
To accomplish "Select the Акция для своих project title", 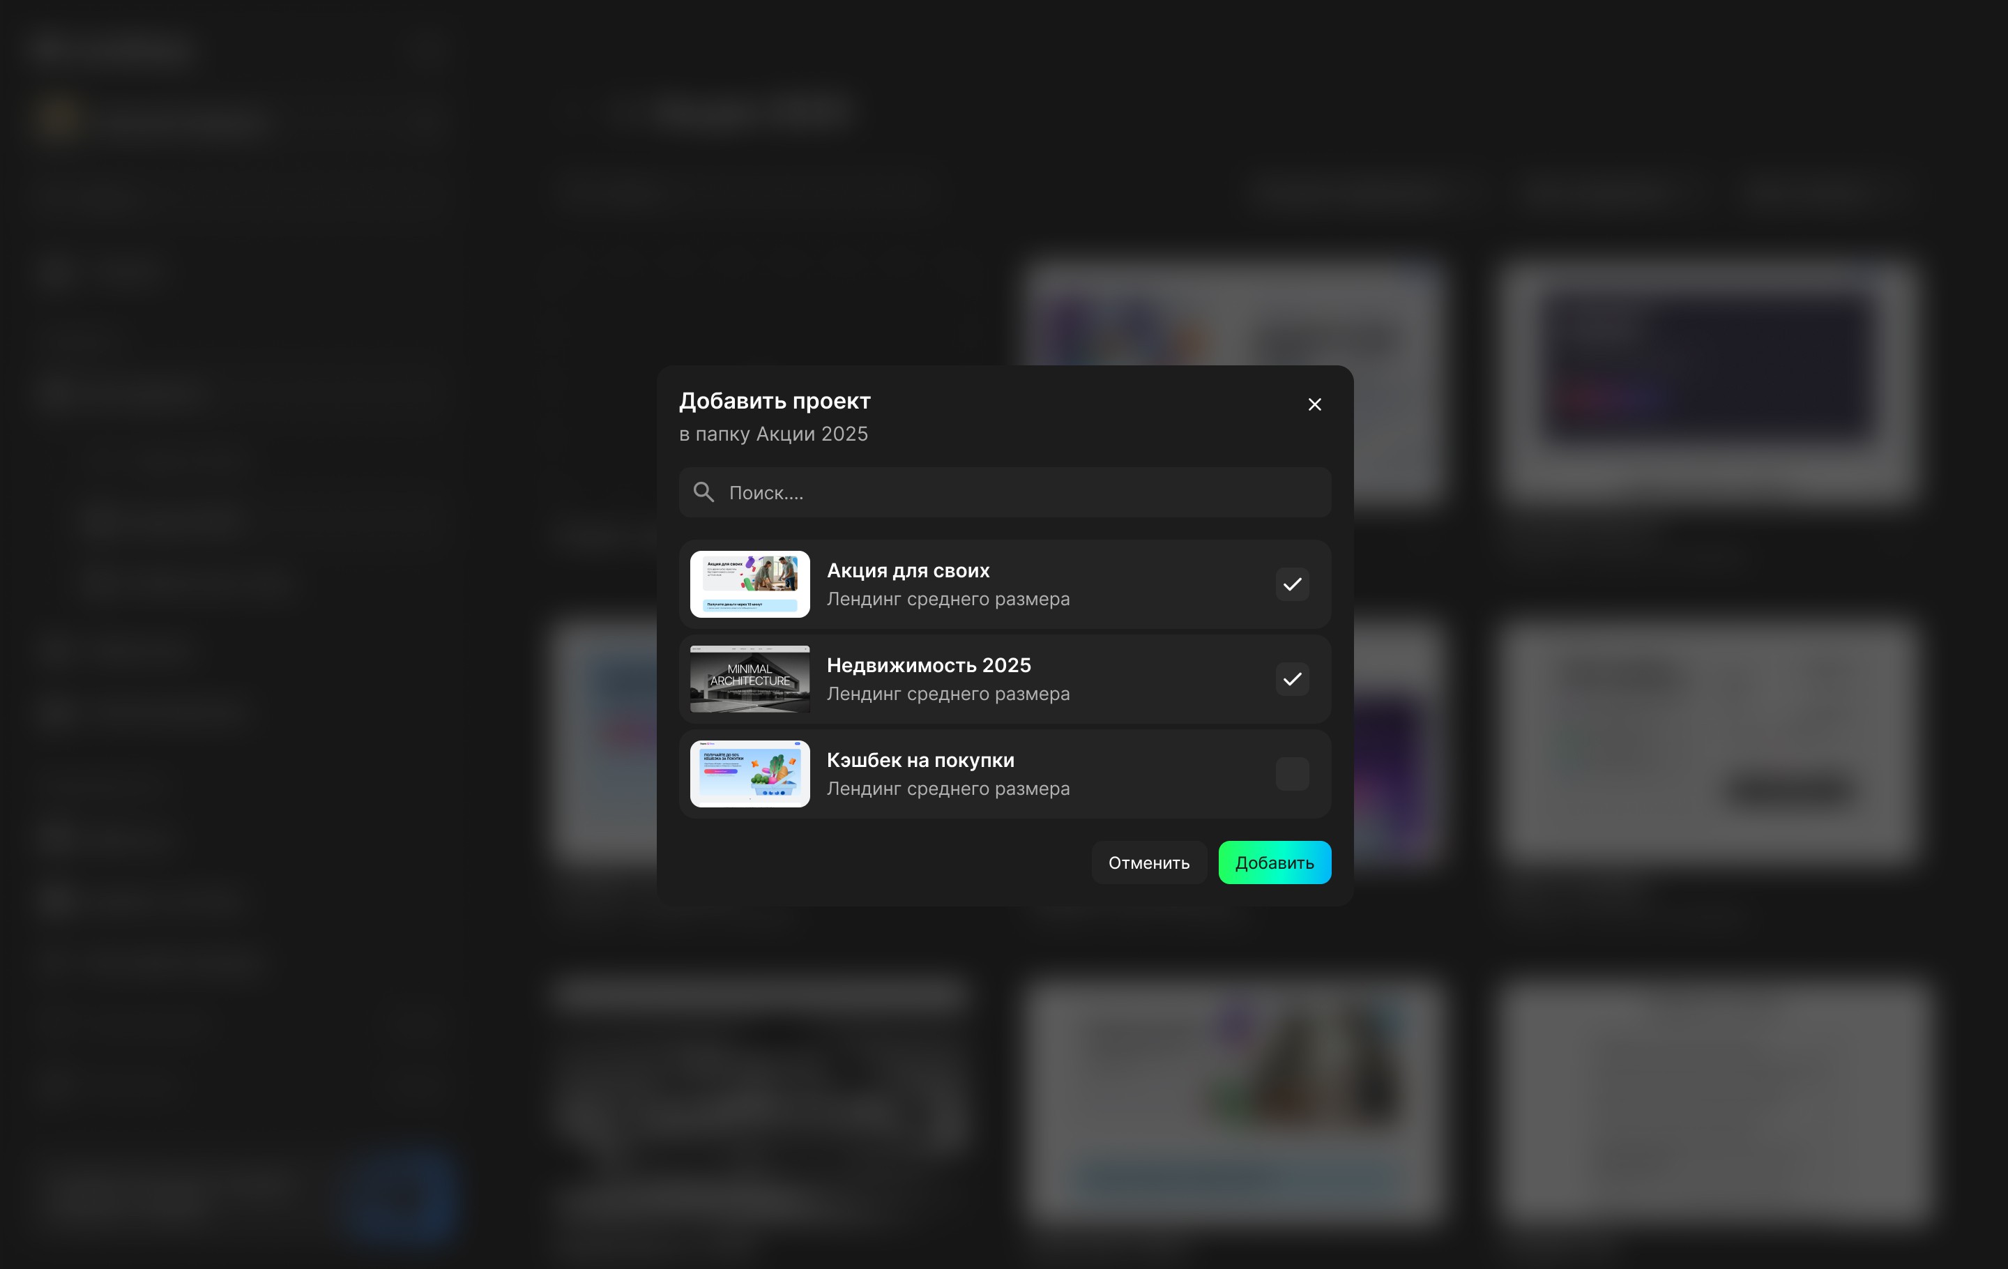I will point(907,570).
